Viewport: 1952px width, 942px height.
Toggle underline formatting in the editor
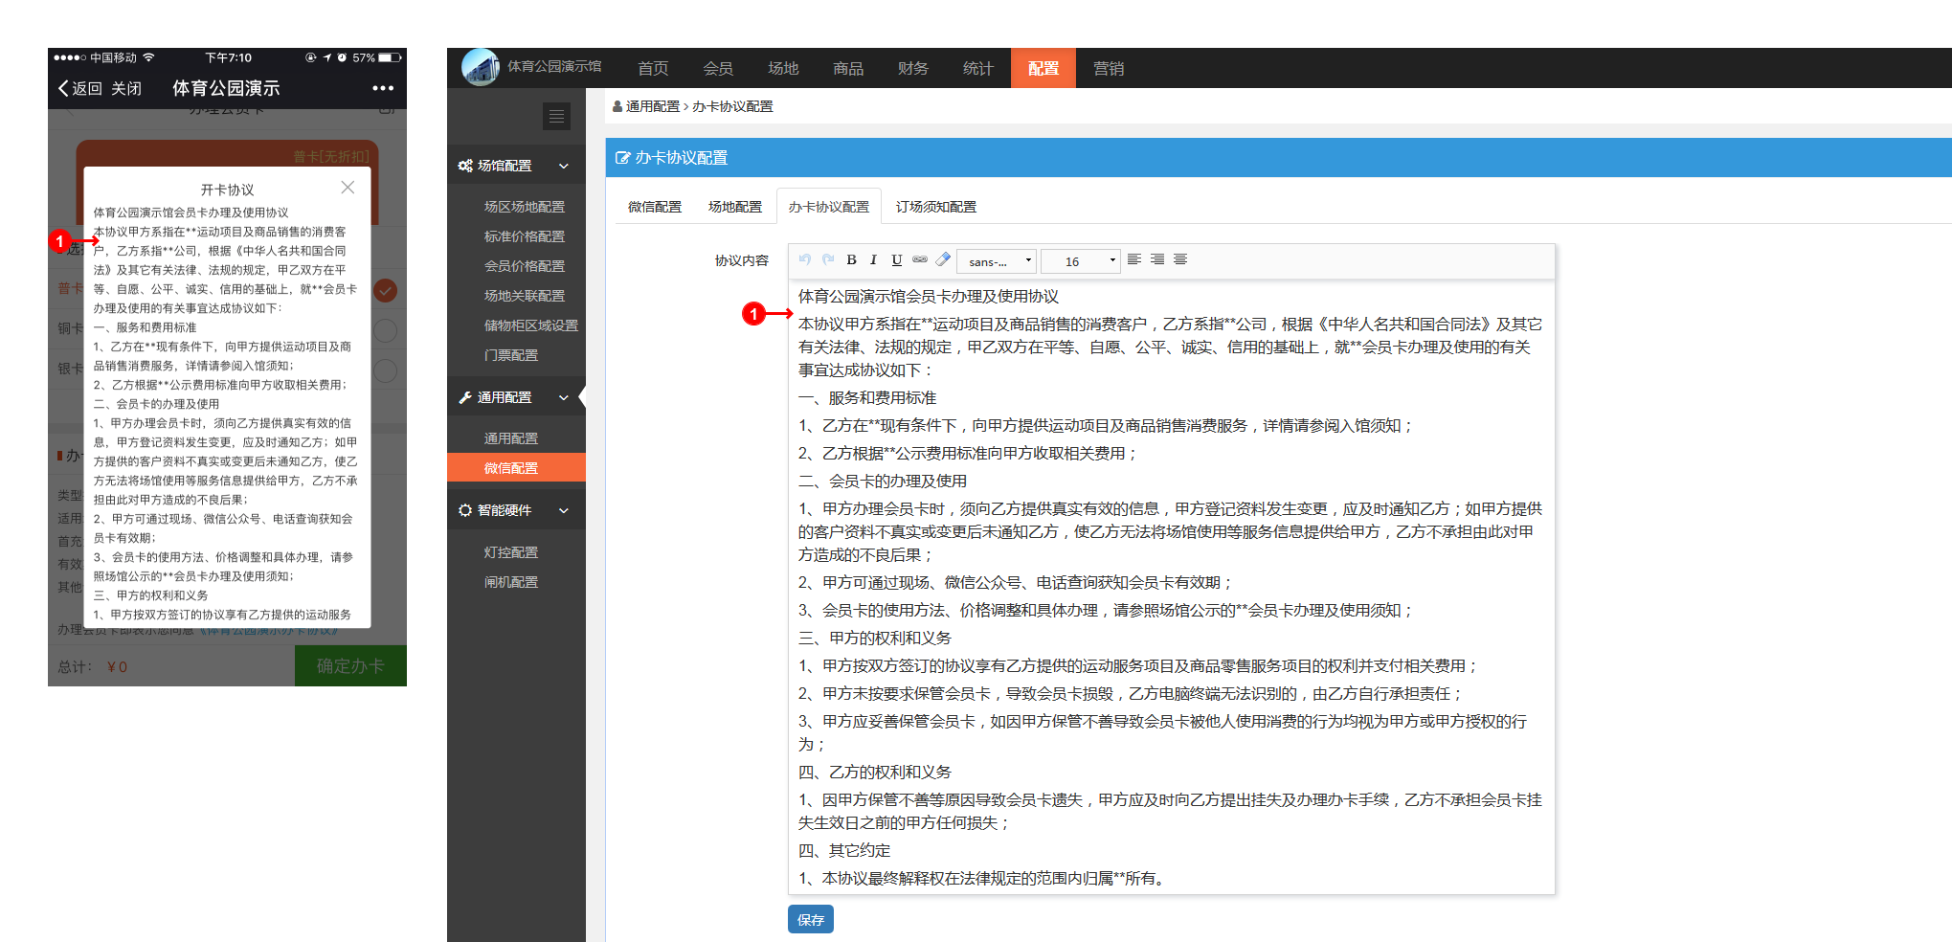(x=896, y=259)
